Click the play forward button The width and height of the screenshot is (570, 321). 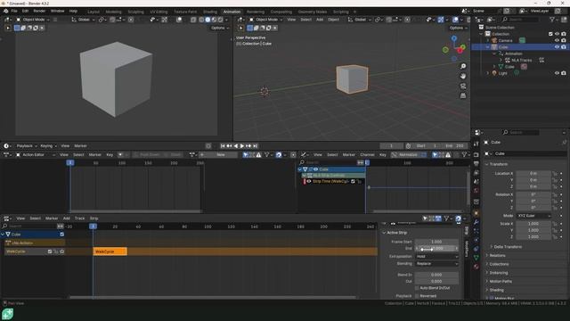(242, 146)
